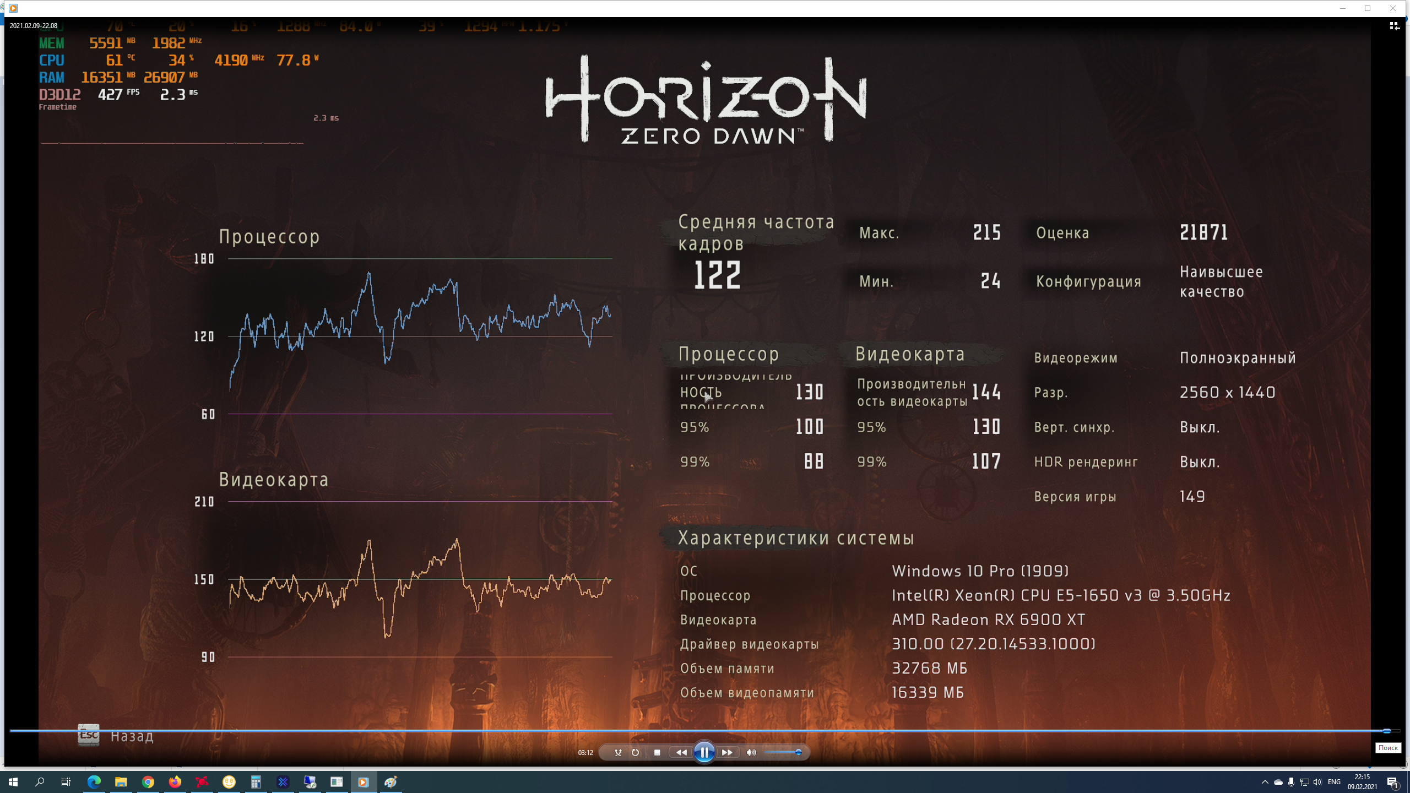Click the rewind previous button

[x=681, y=752]
